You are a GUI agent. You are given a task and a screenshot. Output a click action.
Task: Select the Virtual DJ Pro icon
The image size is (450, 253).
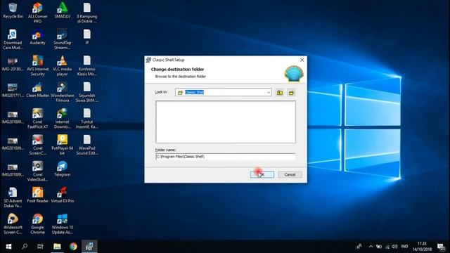(63, 195)
